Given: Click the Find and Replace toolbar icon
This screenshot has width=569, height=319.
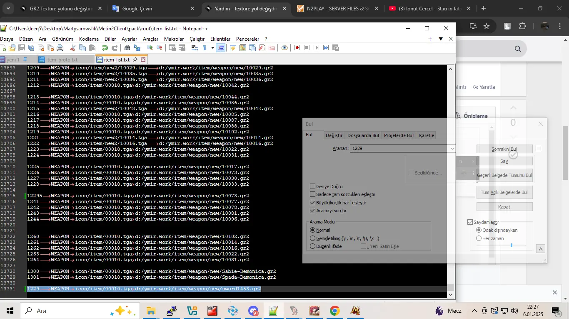Looking at the screenshot, I should tap(137, 48).
